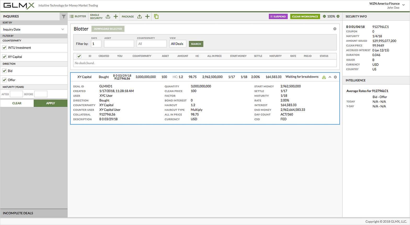Image resolution: width=410 pixels, height=225 pixels.
Task: Sort blotter by Counterparty column header
Action: point(142,56)
